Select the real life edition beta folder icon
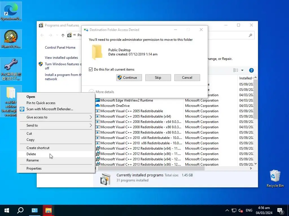 click(x=11, y=101)
